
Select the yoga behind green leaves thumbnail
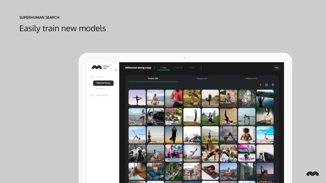[174, 171]
